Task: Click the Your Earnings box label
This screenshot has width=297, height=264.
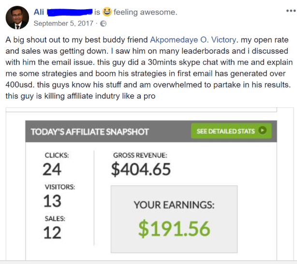Action: click(x=174, y=205)
